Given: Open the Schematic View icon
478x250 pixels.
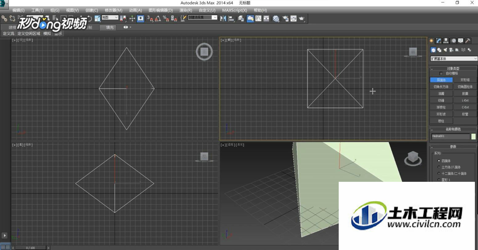Looking at the screenshot, I should click(266, 19).
